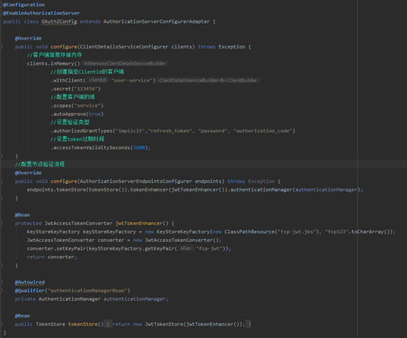Click the "fzp123" password string
The height and width of the screenshot is (338, 407).
(336, 232)
